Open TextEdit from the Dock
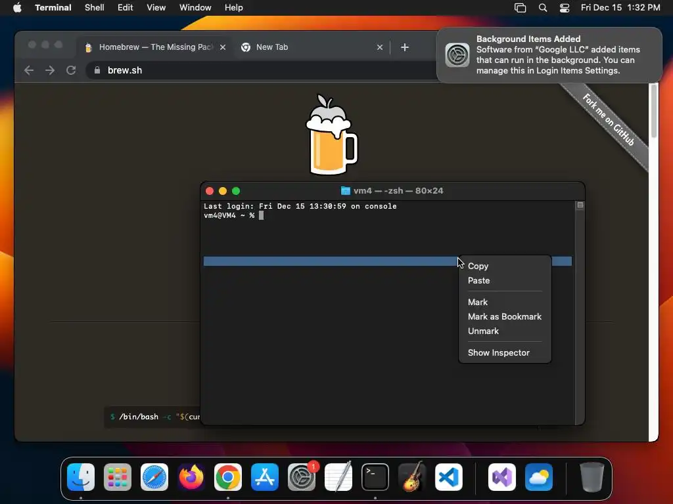Image resolution: width=673 pixels, height=504 pixels. 338,476
